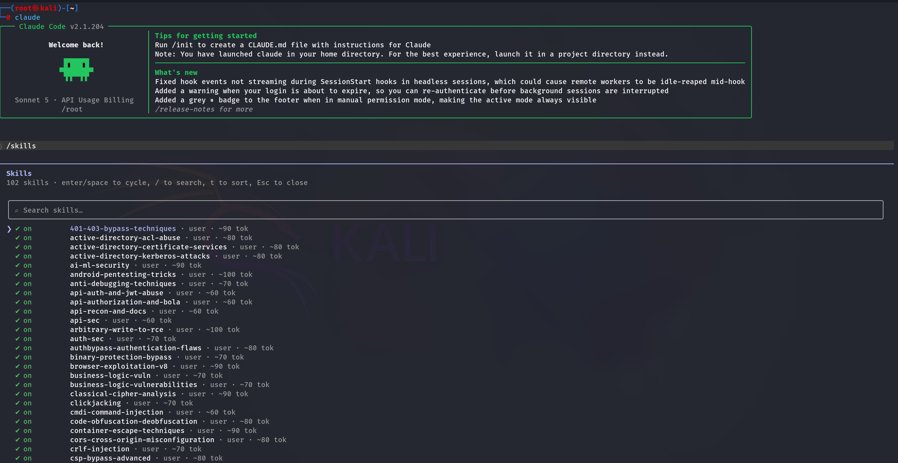Select the api-sec skill name
The width and height of the screenshot is (898, 463).
coord(85,321)
